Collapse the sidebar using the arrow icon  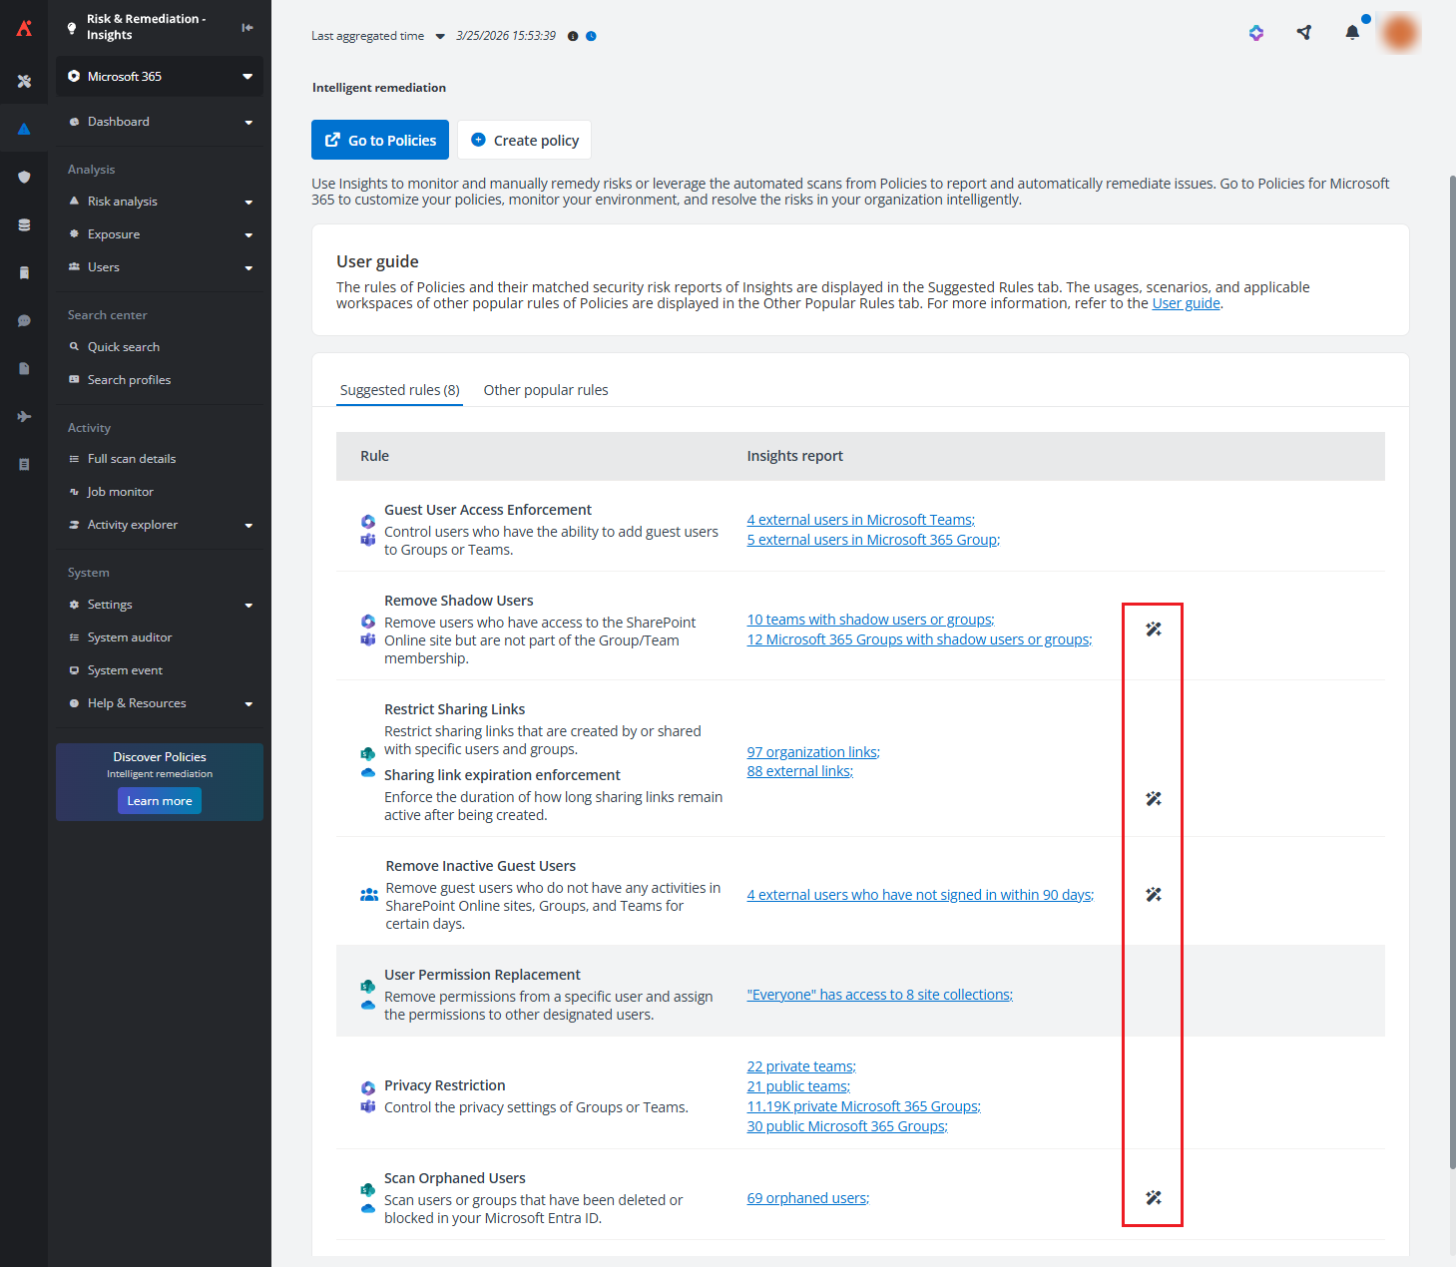point(245,27)
